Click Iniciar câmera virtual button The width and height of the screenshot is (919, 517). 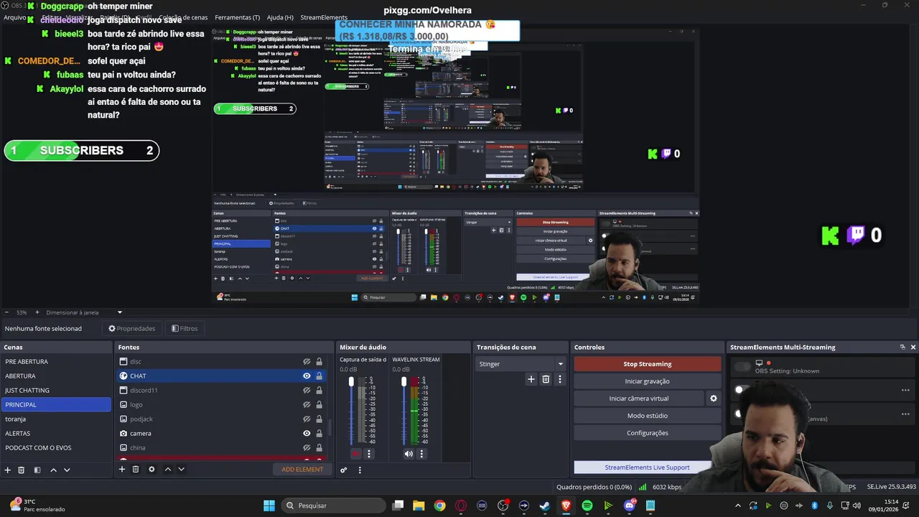coord(639,399)
